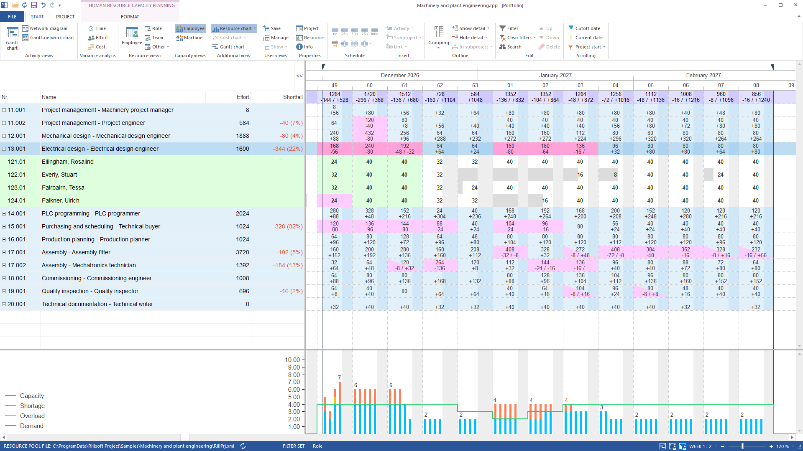Open the FILE menu
This screenshot has height=451, width=803.
coord(12,17)
